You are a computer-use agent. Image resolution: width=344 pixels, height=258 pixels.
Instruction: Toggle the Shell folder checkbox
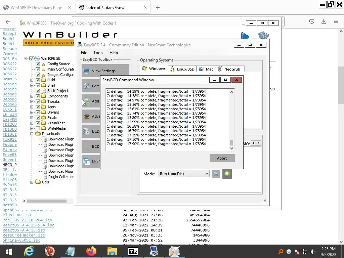[x=38, y=85]
